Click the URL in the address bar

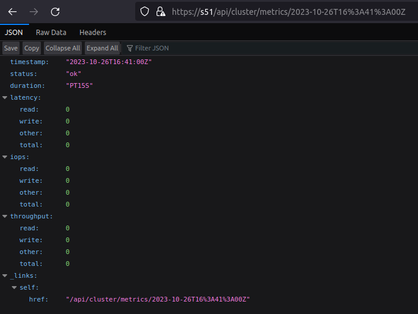289,11
